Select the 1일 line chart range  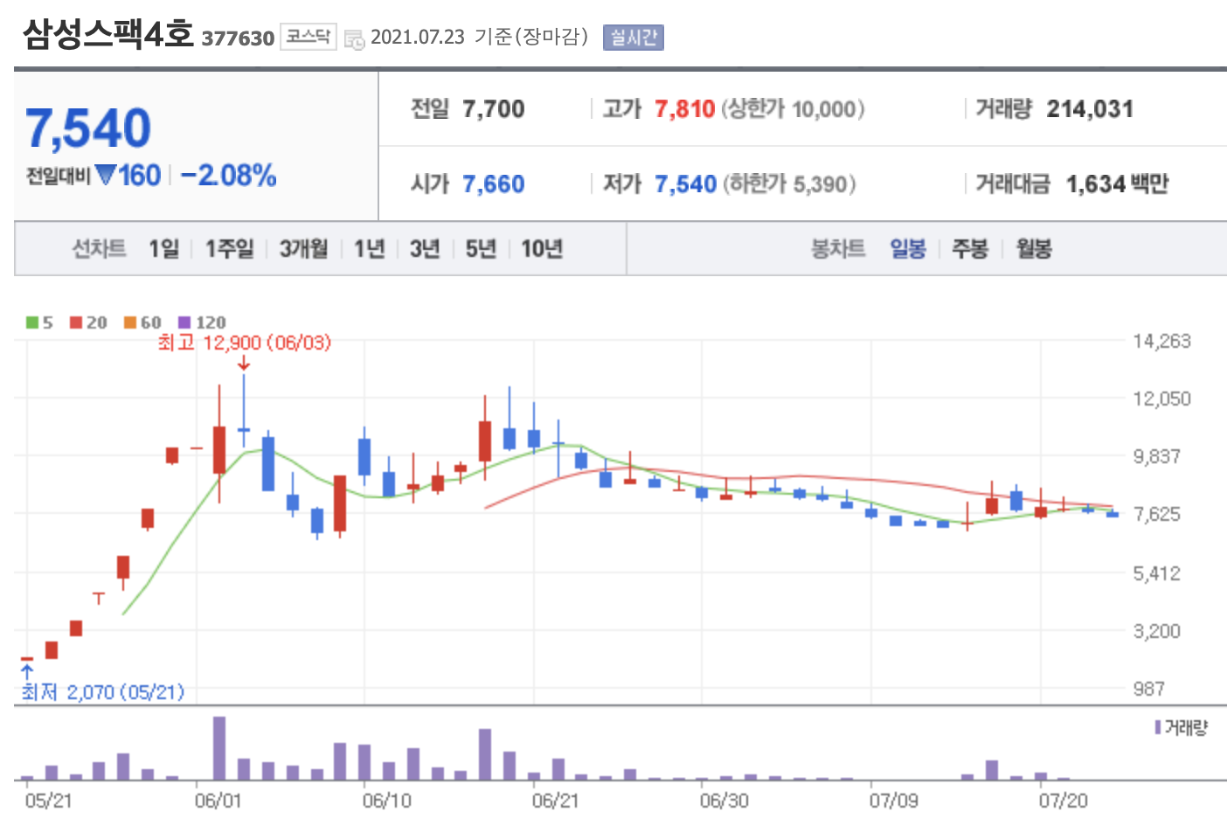[x=163, y=249]
